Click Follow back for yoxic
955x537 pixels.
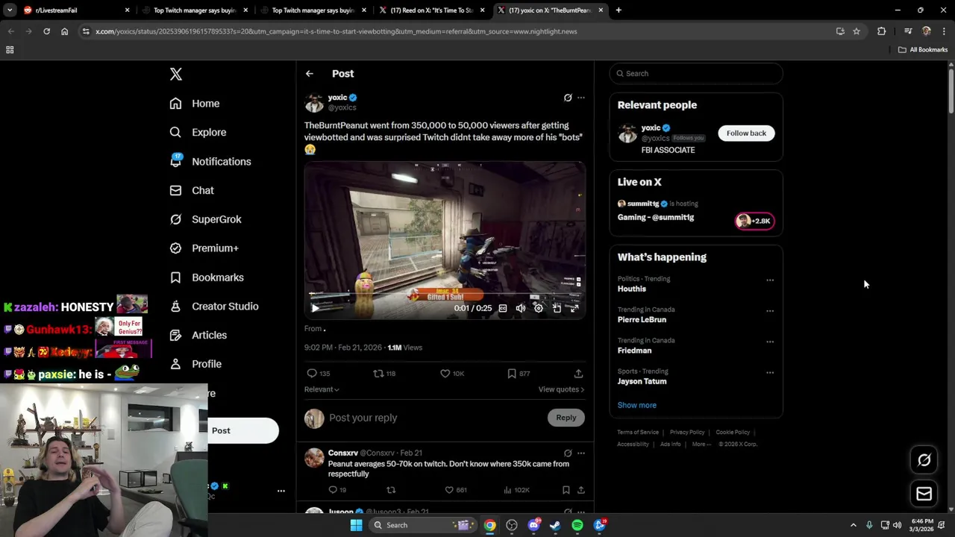point(746,133)
